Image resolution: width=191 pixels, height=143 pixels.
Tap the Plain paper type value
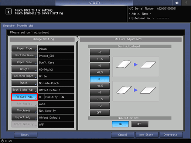56,49
